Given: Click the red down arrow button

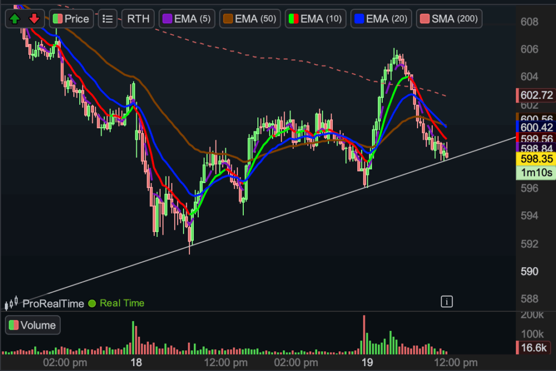Looking at the screenshot, I should 34,19.
